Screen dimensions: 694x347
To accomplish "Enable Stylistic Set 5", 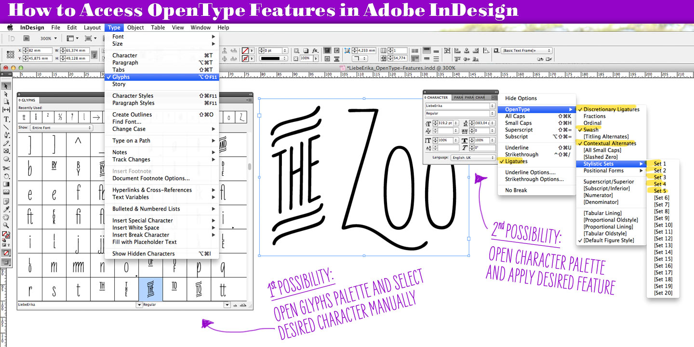I will pos(663,191).
